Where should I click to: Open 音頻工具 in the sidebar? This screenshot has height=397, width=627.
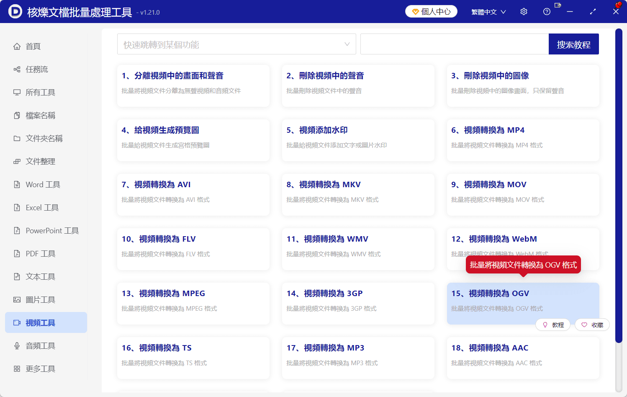pyautogui.click(x=46, y=346)
